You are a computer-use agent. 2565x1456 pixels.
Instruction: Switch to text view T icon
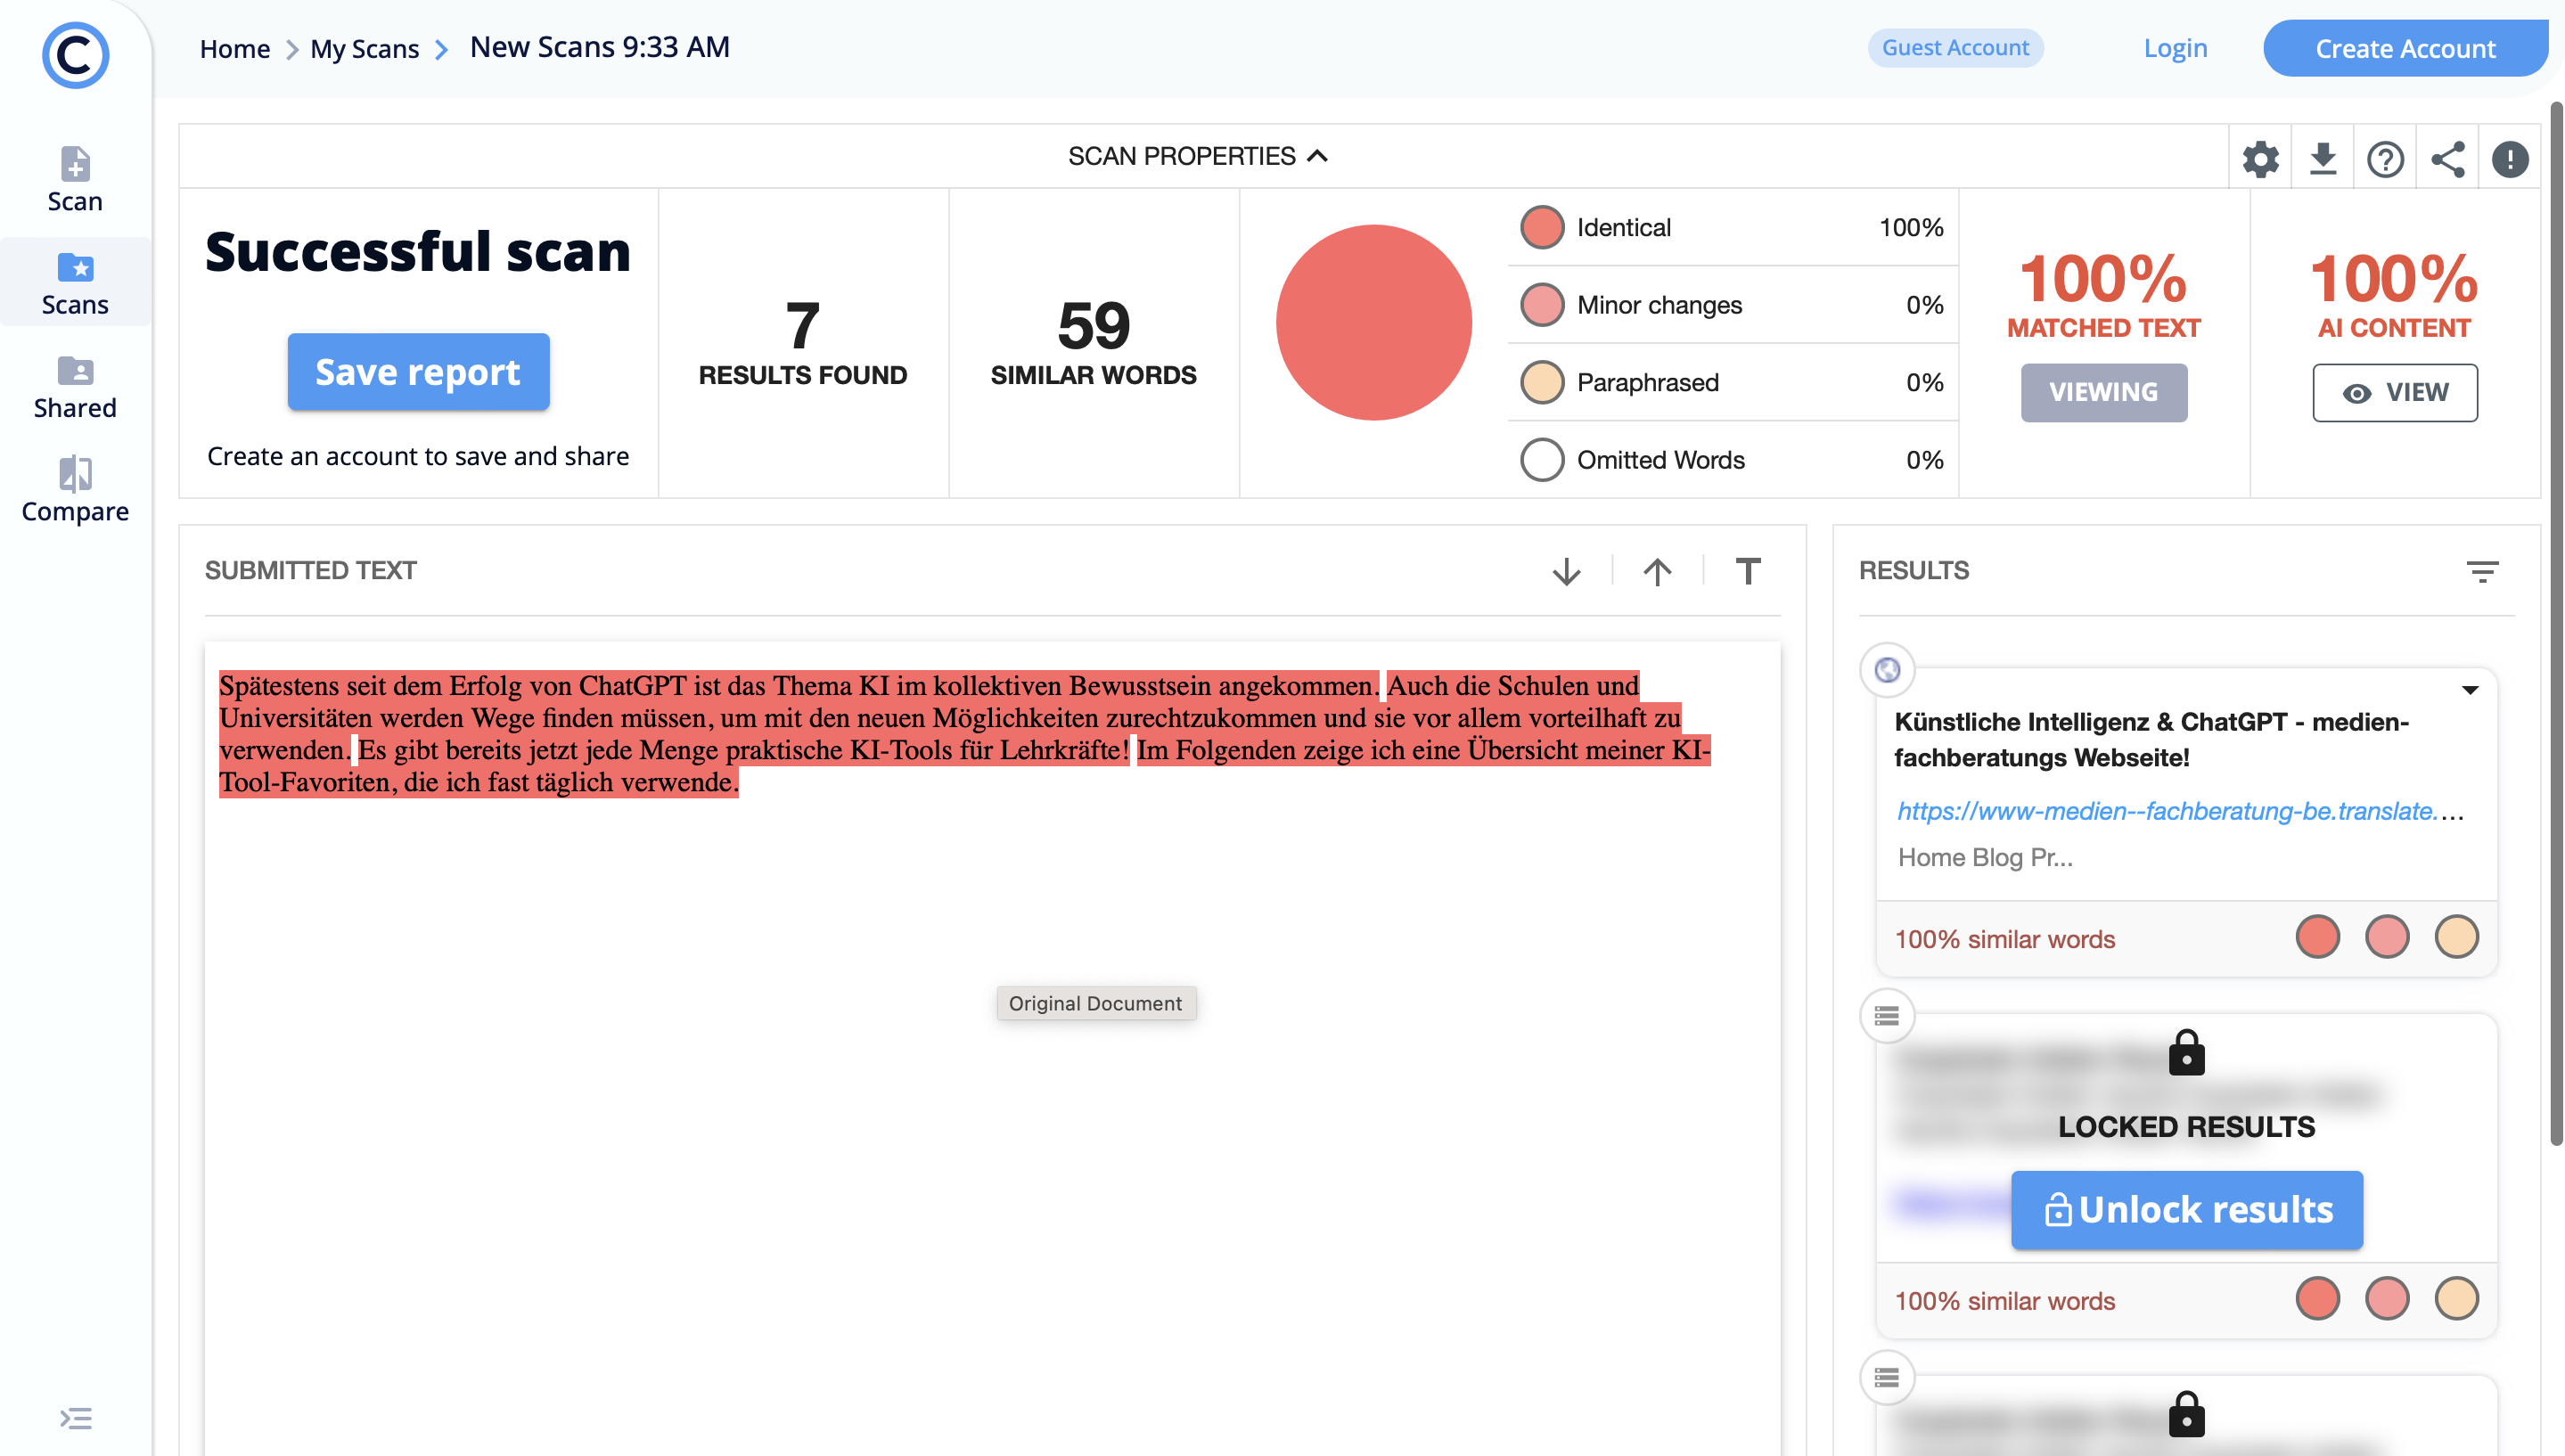click(1747, 571)
